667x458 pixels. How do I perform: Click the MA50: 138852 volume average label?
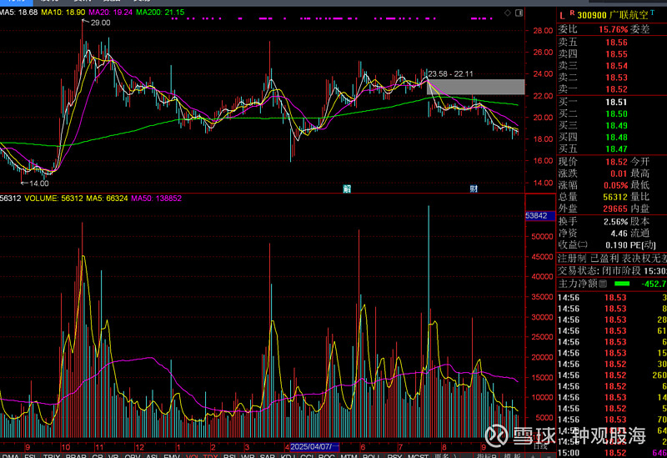(x=157, y=198)
